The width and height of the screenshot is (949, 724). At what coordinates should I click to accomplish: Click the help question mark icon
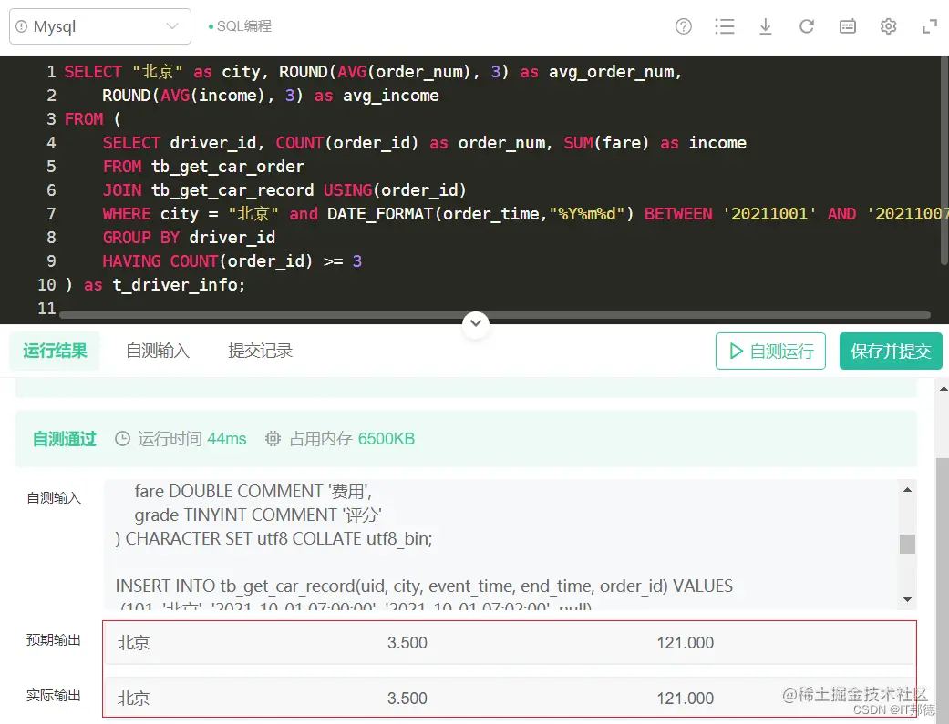(x=684, y=26)
